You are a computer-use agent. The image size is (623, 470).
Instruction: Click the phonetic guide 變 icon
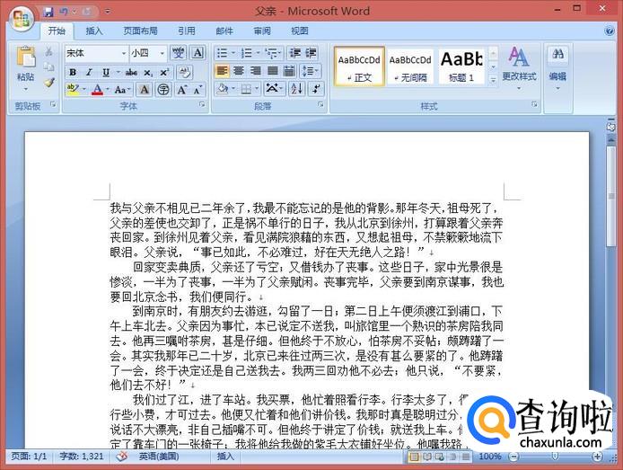(x=178, y=53)
